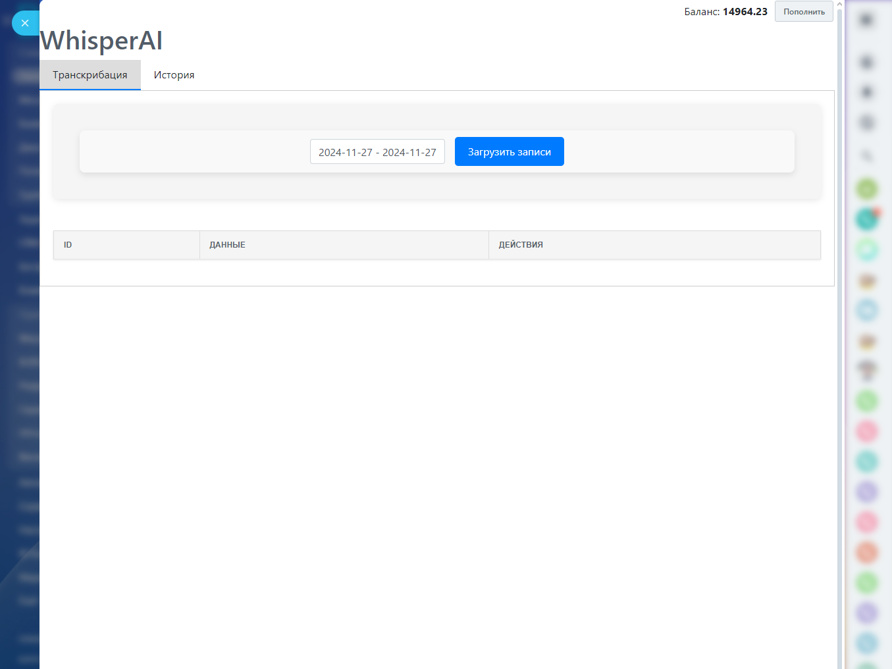Switch to the Транскрибация tab

90,75
